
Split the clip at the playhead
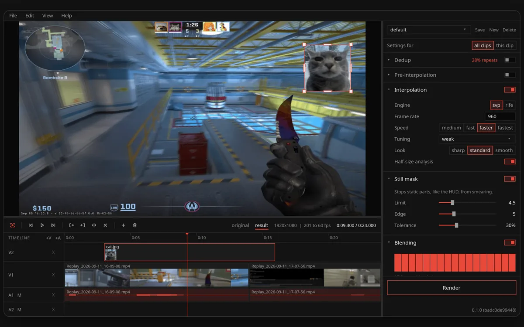(x=94, y=225)
